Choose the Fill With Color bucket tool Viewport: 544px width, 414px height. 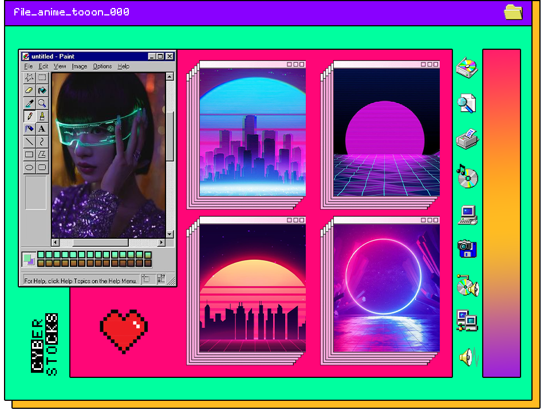pyautogui.click(x=42, y=90)
